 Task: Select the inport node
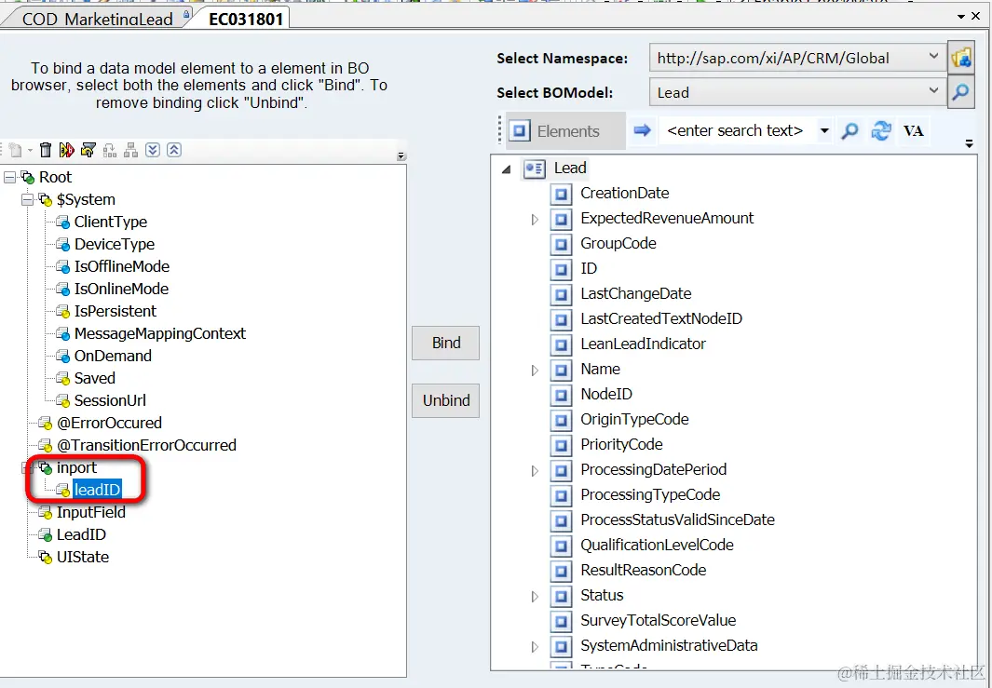tap(76, 467)
